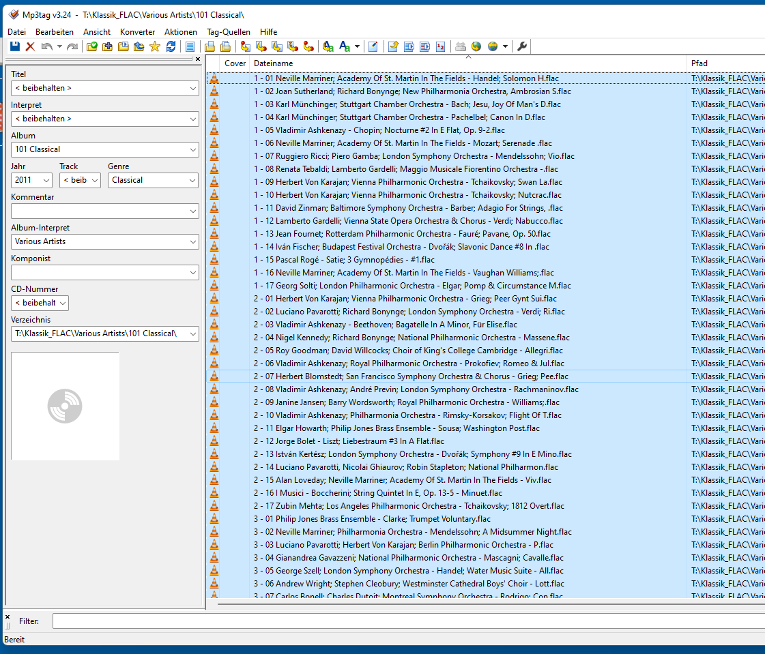This screenshot has width=765, height=654.
Task: Open the Tag-Quellen menu
Action: (228, 32)
